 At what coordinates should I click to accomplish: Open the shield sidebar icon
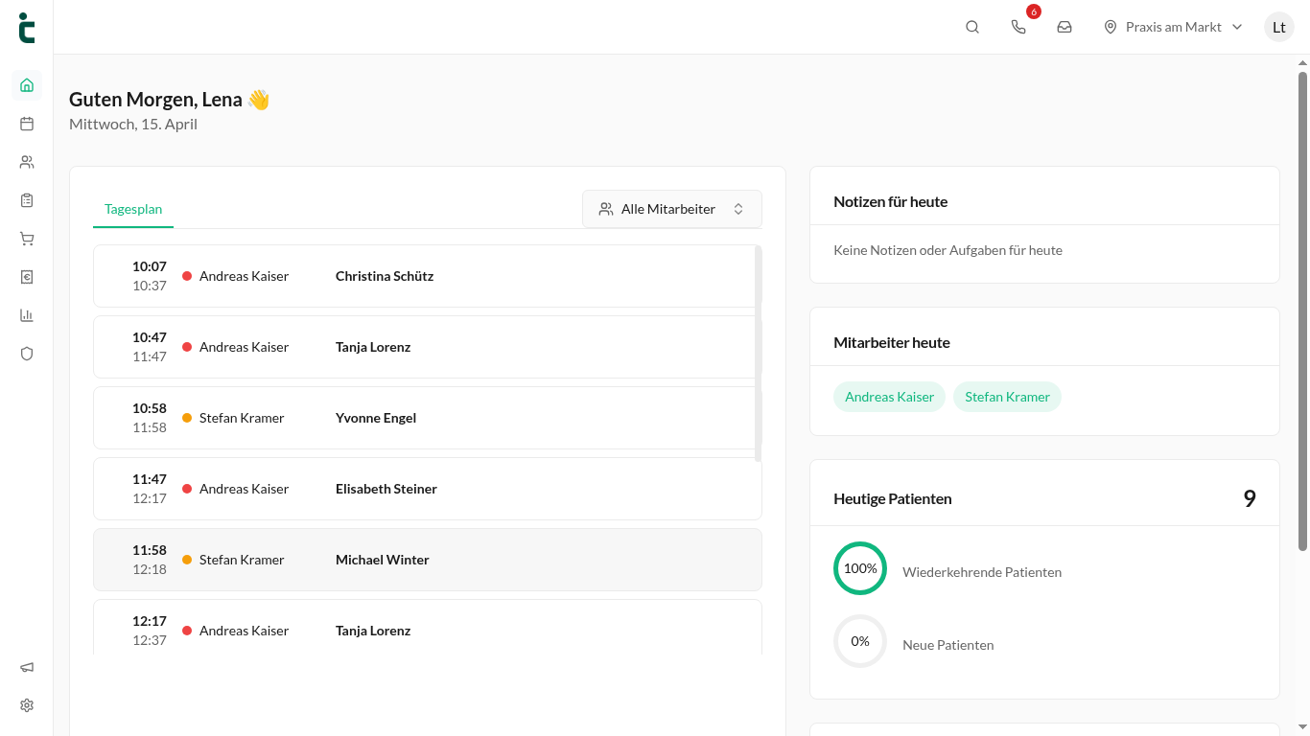pyautogui.click(x=27, y=354)
